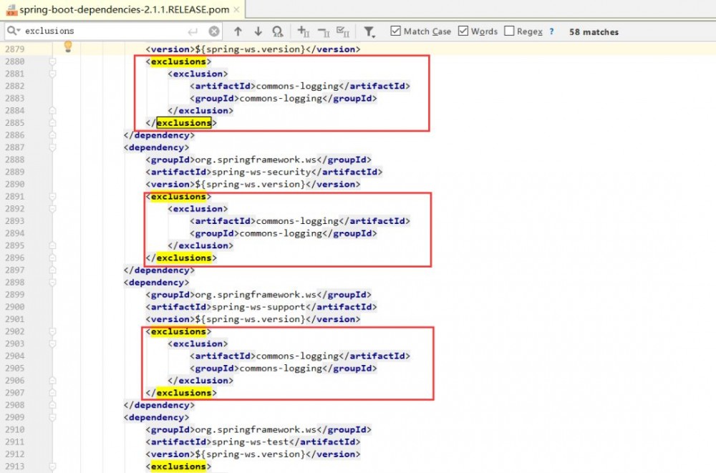716x473 pixels.
Task: Click spring-ws.version on line 2890
Action: pyautogui.click(x=250, y=185)
